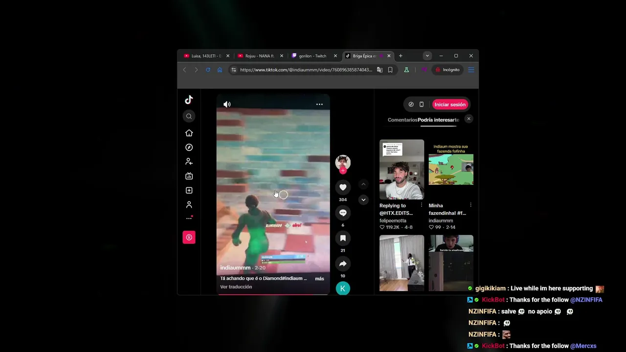Open the 'fortnite' dark-room video thumbnail

click(x=451, y=263)
